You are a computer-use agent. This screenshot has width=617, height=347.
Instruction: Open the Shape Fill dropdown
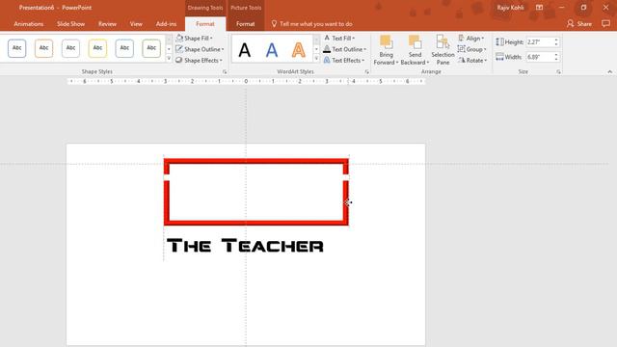click(195, 39)
